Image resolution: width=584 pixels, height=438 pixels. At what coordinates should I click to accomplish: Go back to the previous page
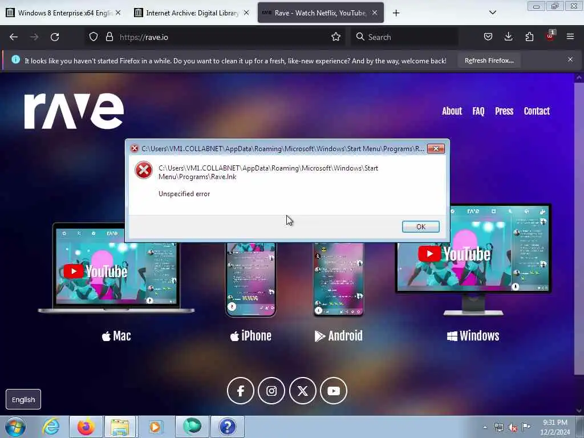[14, 37]
